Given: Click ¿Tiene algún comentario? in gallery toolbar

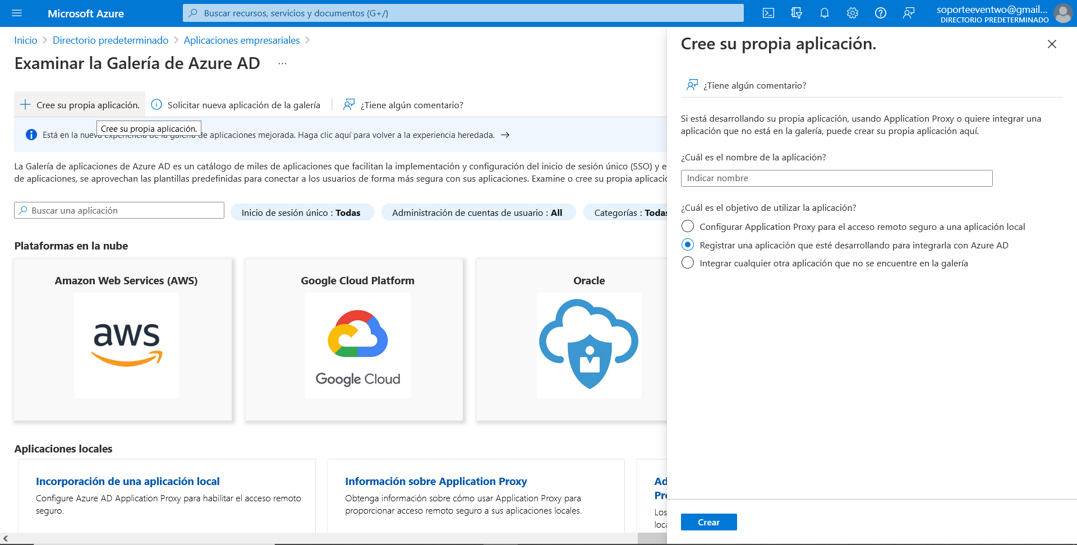Looking at the screenshot, I should point(412,105).
